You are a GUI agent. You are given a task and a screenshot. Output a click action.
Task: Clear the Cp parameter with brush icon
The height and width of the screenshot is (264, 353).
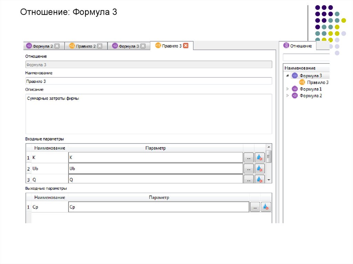pyautogui.click(x=266, y=207)
